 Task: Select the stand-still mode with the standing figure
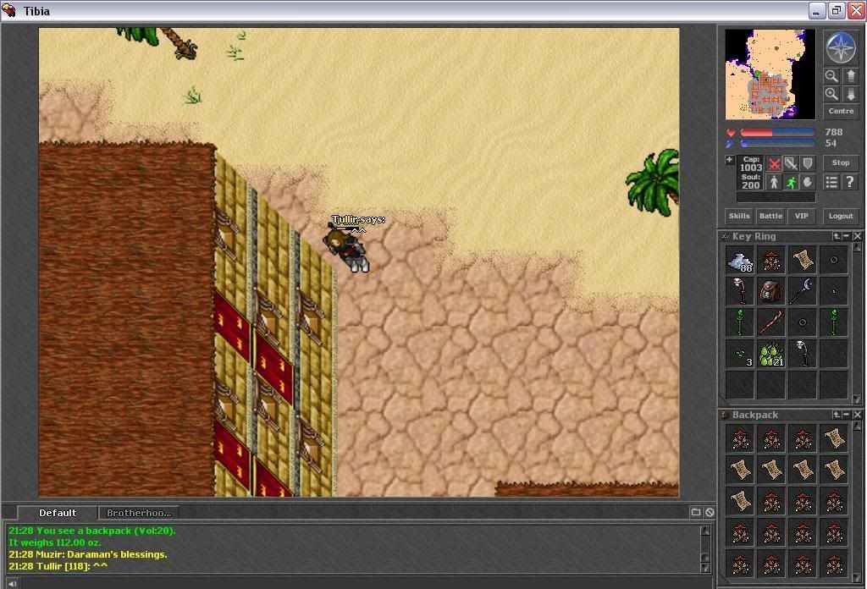click(774, 182)
